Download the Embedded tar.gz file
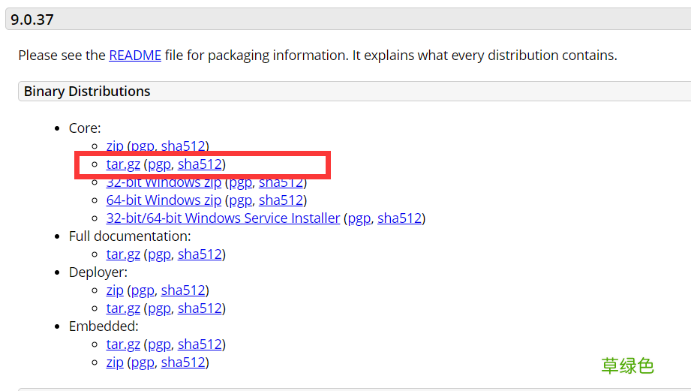691x391 pixels. pos(123,344)
